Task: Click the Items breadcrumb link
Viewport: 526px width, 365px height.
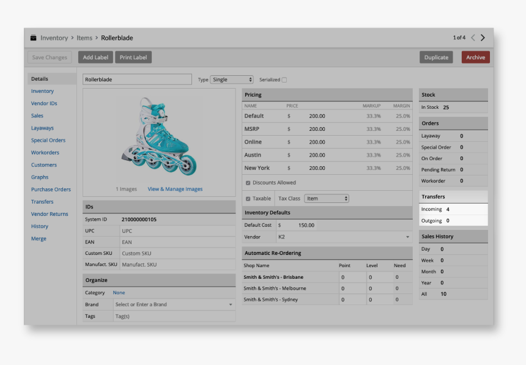Action: click(84, 38)
